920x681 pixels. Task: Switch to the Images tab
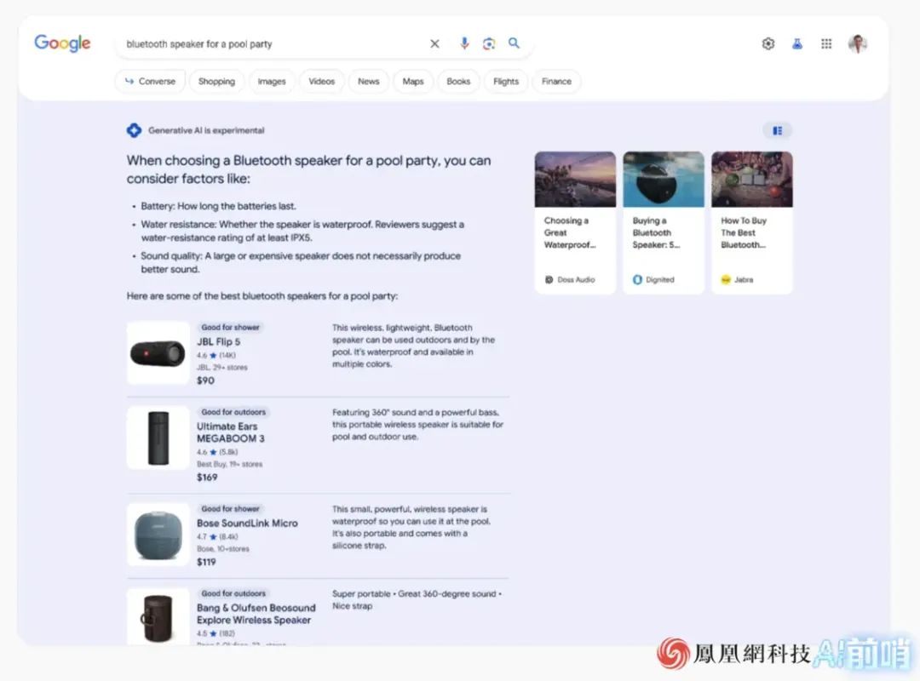[272, 82]
